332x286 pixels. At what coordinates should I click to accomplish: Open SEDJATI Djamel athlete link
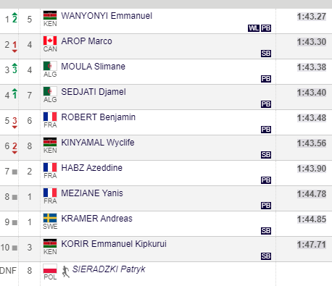94,92
